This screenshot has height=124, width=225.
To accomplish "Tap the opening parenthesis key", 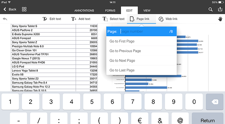I will (x=99, y=119).
